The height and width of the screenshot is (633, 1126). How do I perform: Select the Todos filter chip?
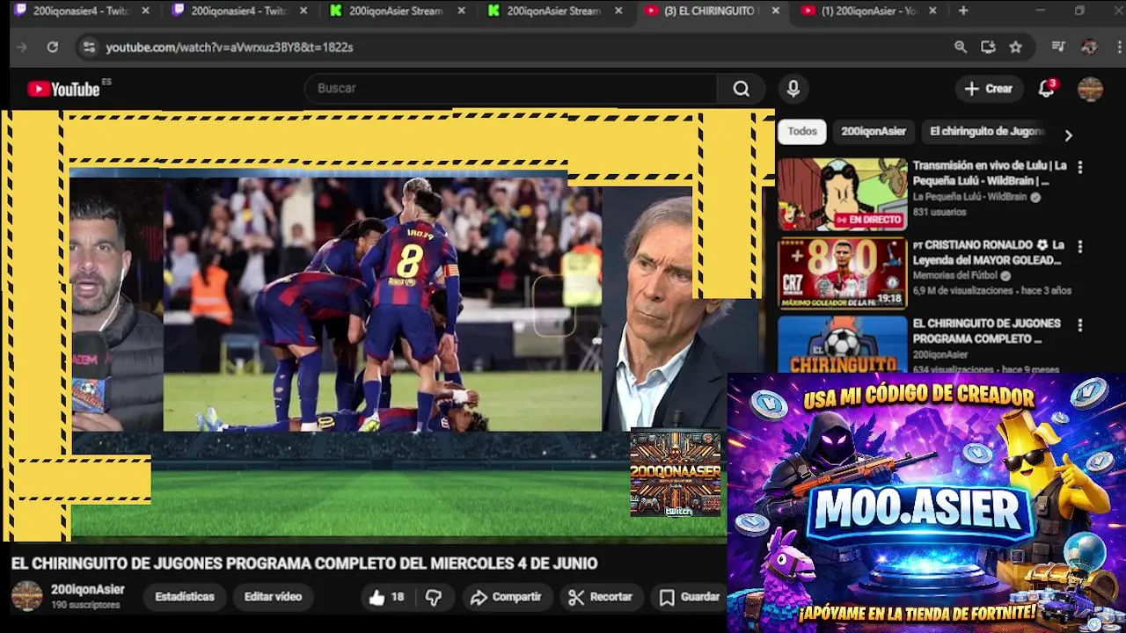pyautogui.click(x=802, y=131)
